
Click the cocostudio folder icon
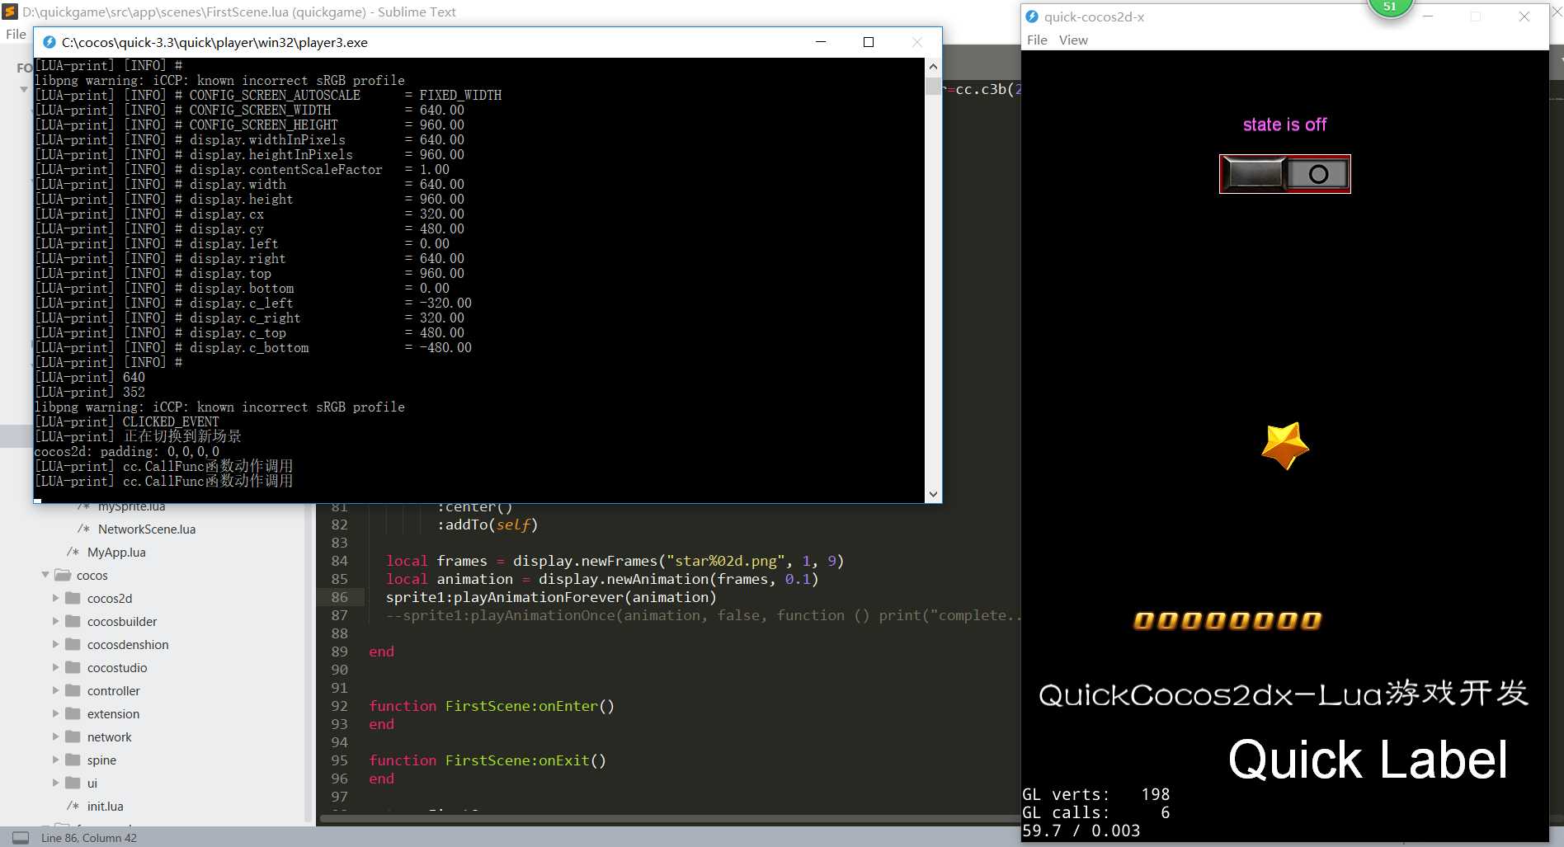[x=73, y=667]
